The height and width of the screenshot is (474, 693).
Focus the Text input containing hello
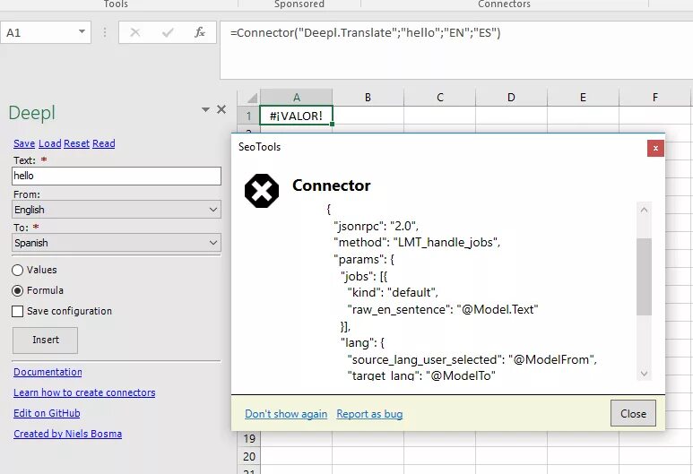(117, 176)
